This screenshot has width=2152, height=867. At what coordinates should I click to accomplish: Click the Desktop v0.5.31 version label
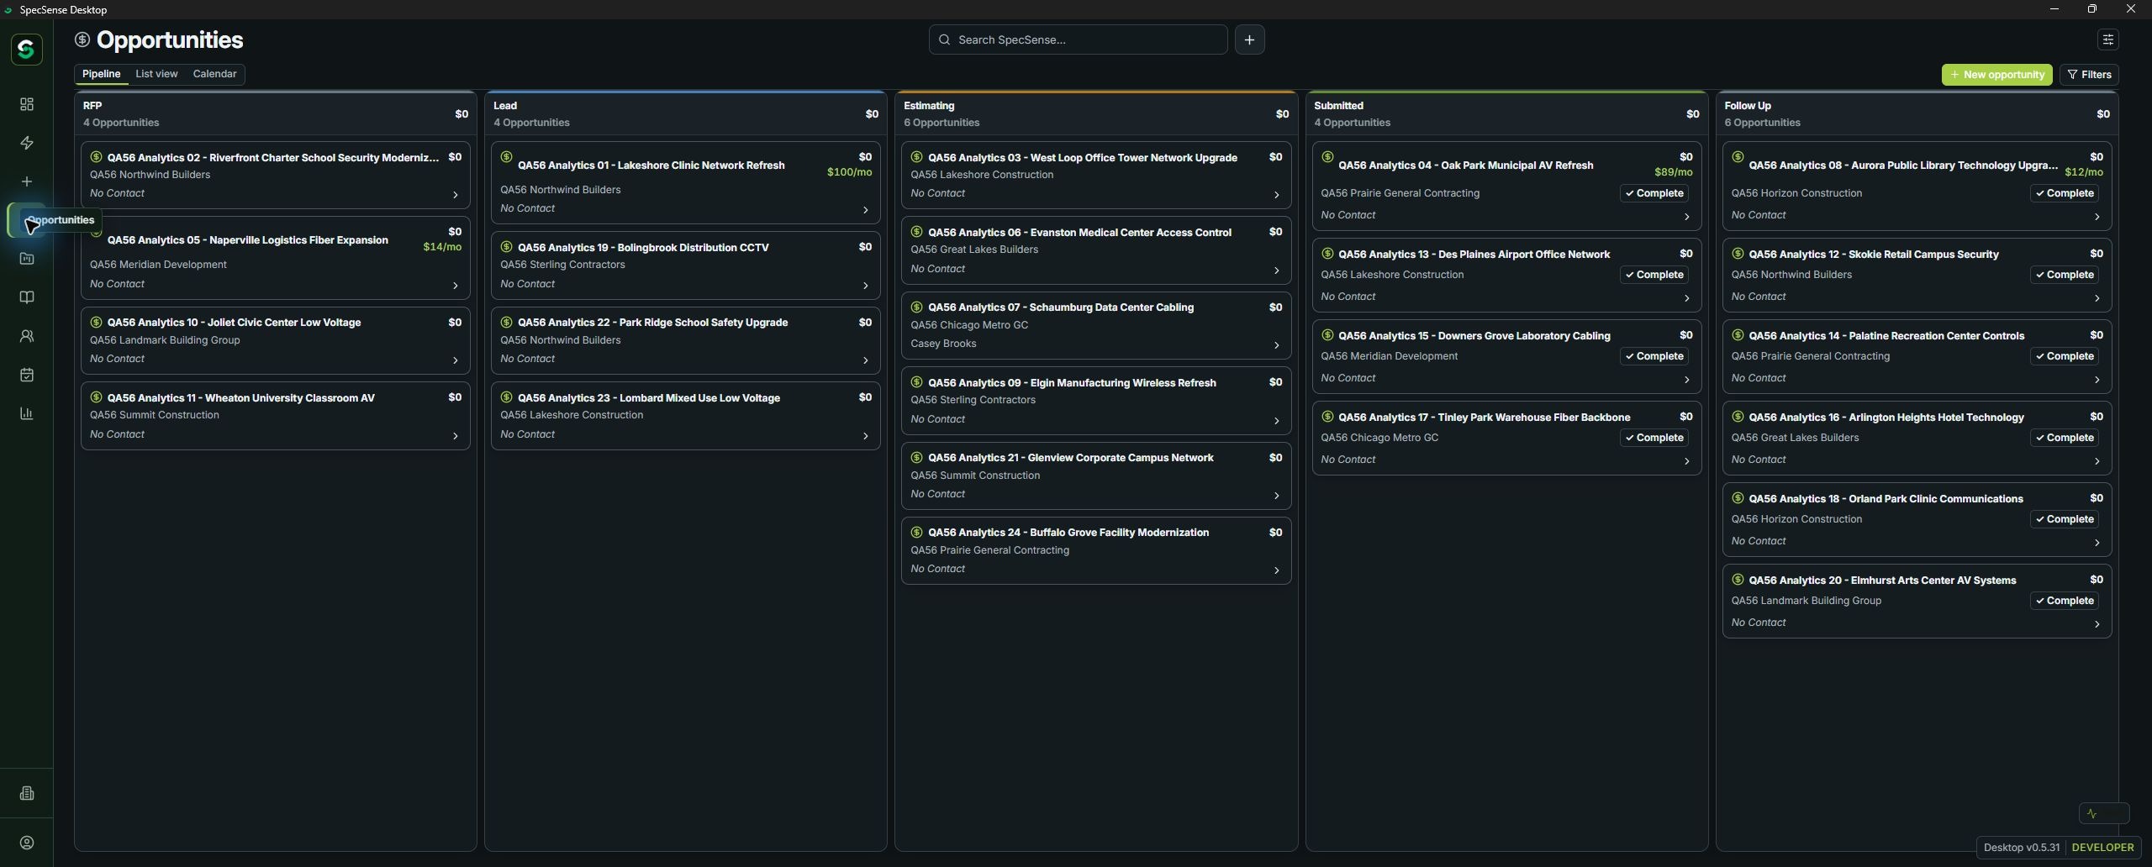(2021, 848)
